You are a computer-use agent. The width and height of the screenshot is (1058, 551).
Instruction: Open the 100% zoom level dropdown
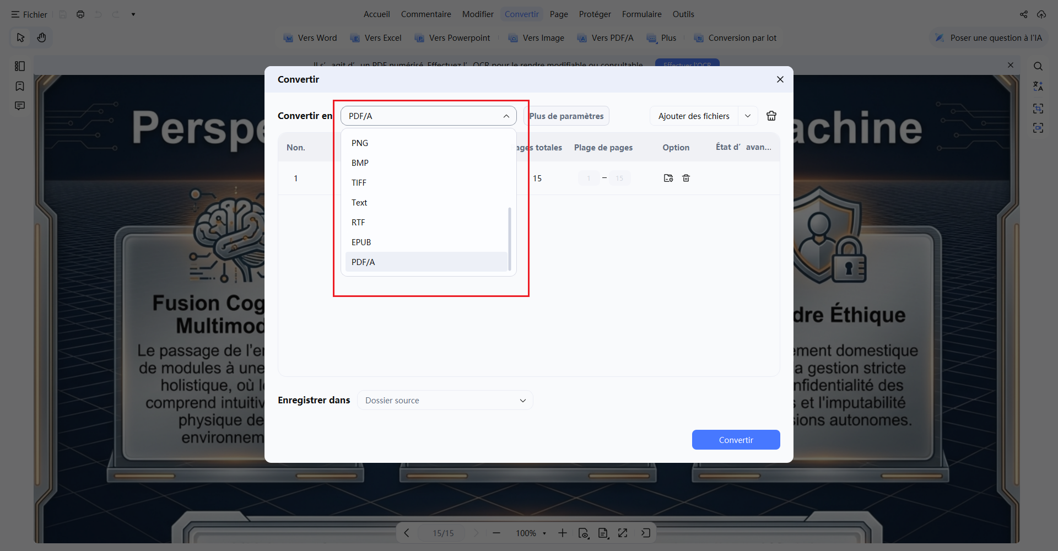coord(531,533)
